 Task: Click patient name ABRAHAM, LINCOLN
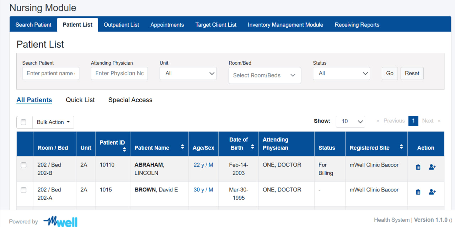[149, 169]
